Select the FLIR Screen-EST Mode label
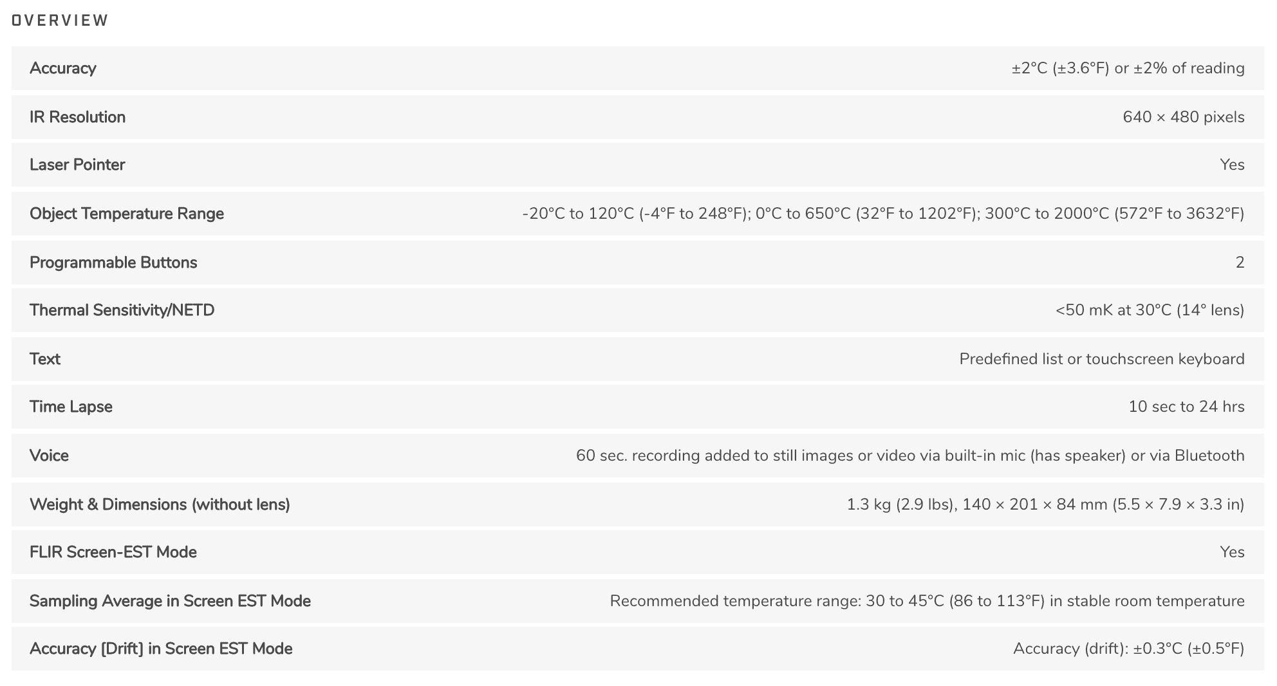 [x=113, y=552]
